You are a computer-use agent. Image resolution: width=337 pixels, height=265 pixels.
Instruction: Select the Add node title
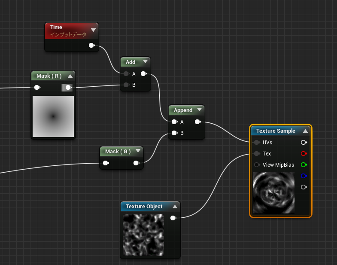[131, 62]
